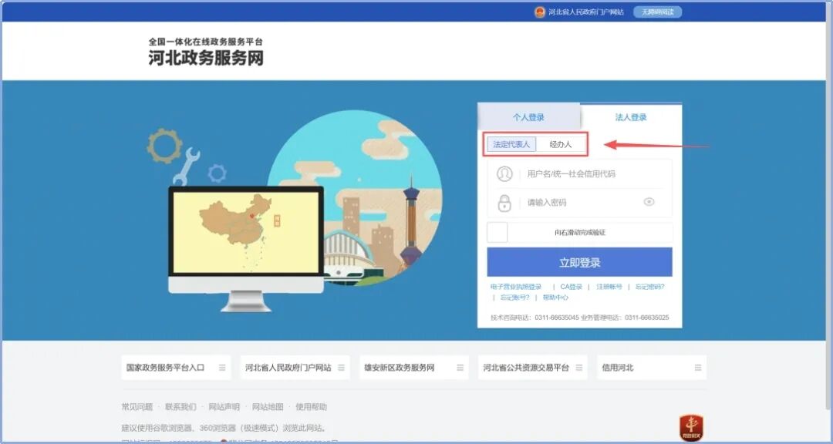Viewport: 833px width, 444px height.
Task: Click the 请输入密码 password field
Action: pyautogui.click(x=579, y=203)
